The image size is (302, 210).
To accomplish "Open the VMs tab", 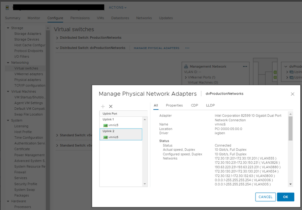I will 100,18.
